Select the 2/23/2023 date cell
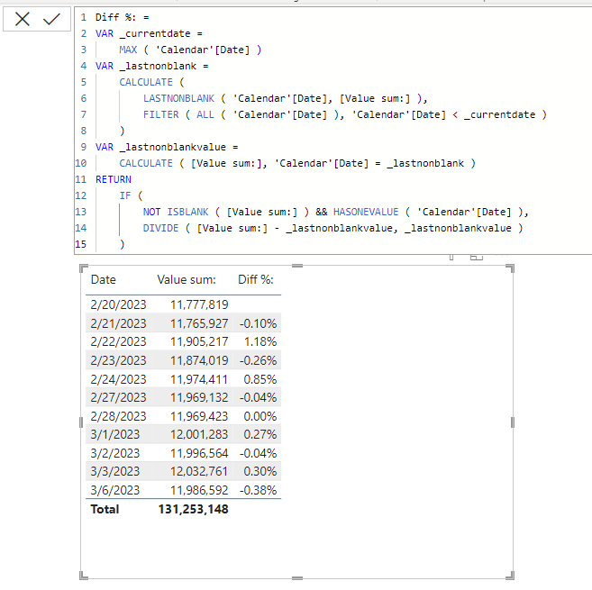Screen dimensions: 592x590 pyautogui.click(x=118, y=360)
